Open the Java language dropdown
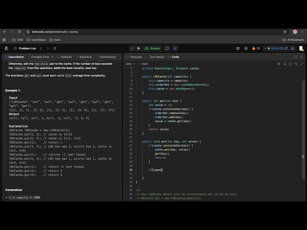 130,64
